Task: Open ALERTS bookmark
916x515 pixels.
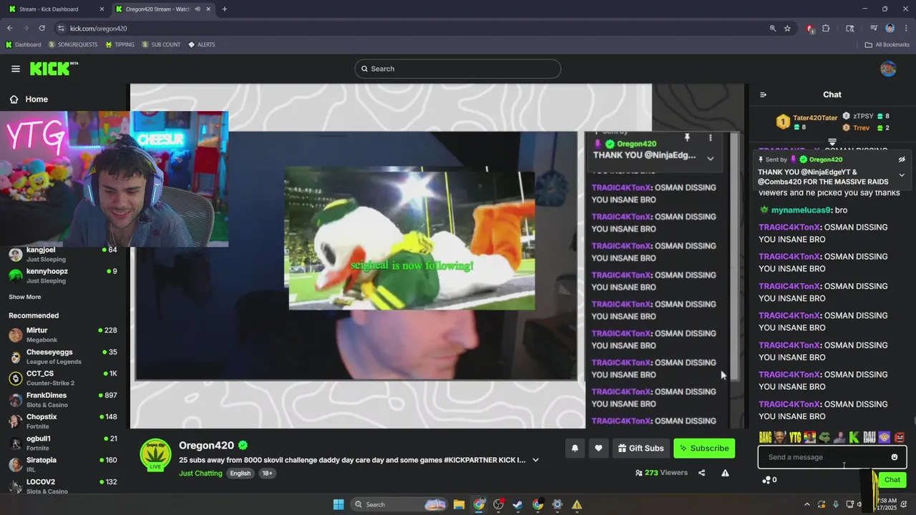Action: (201, 44)
